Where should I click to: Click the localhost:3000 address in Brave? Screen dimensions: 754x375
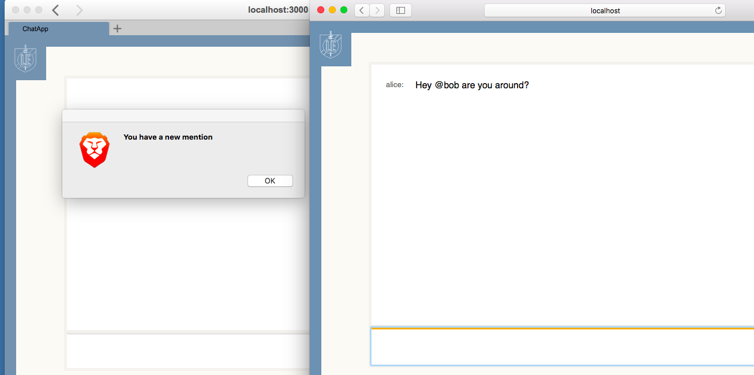point(277,10)
